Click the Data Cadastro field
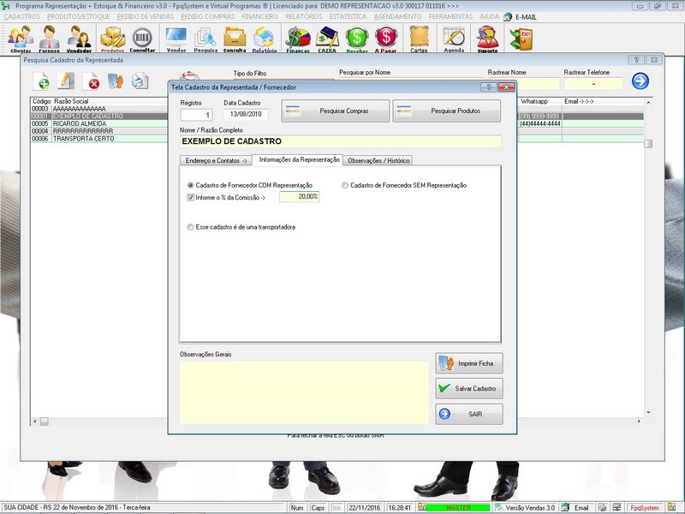 246,115
